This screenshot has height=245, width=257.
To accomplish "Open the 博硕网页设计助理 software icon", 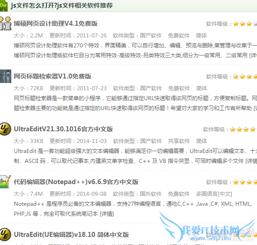I will pos(5,23).
